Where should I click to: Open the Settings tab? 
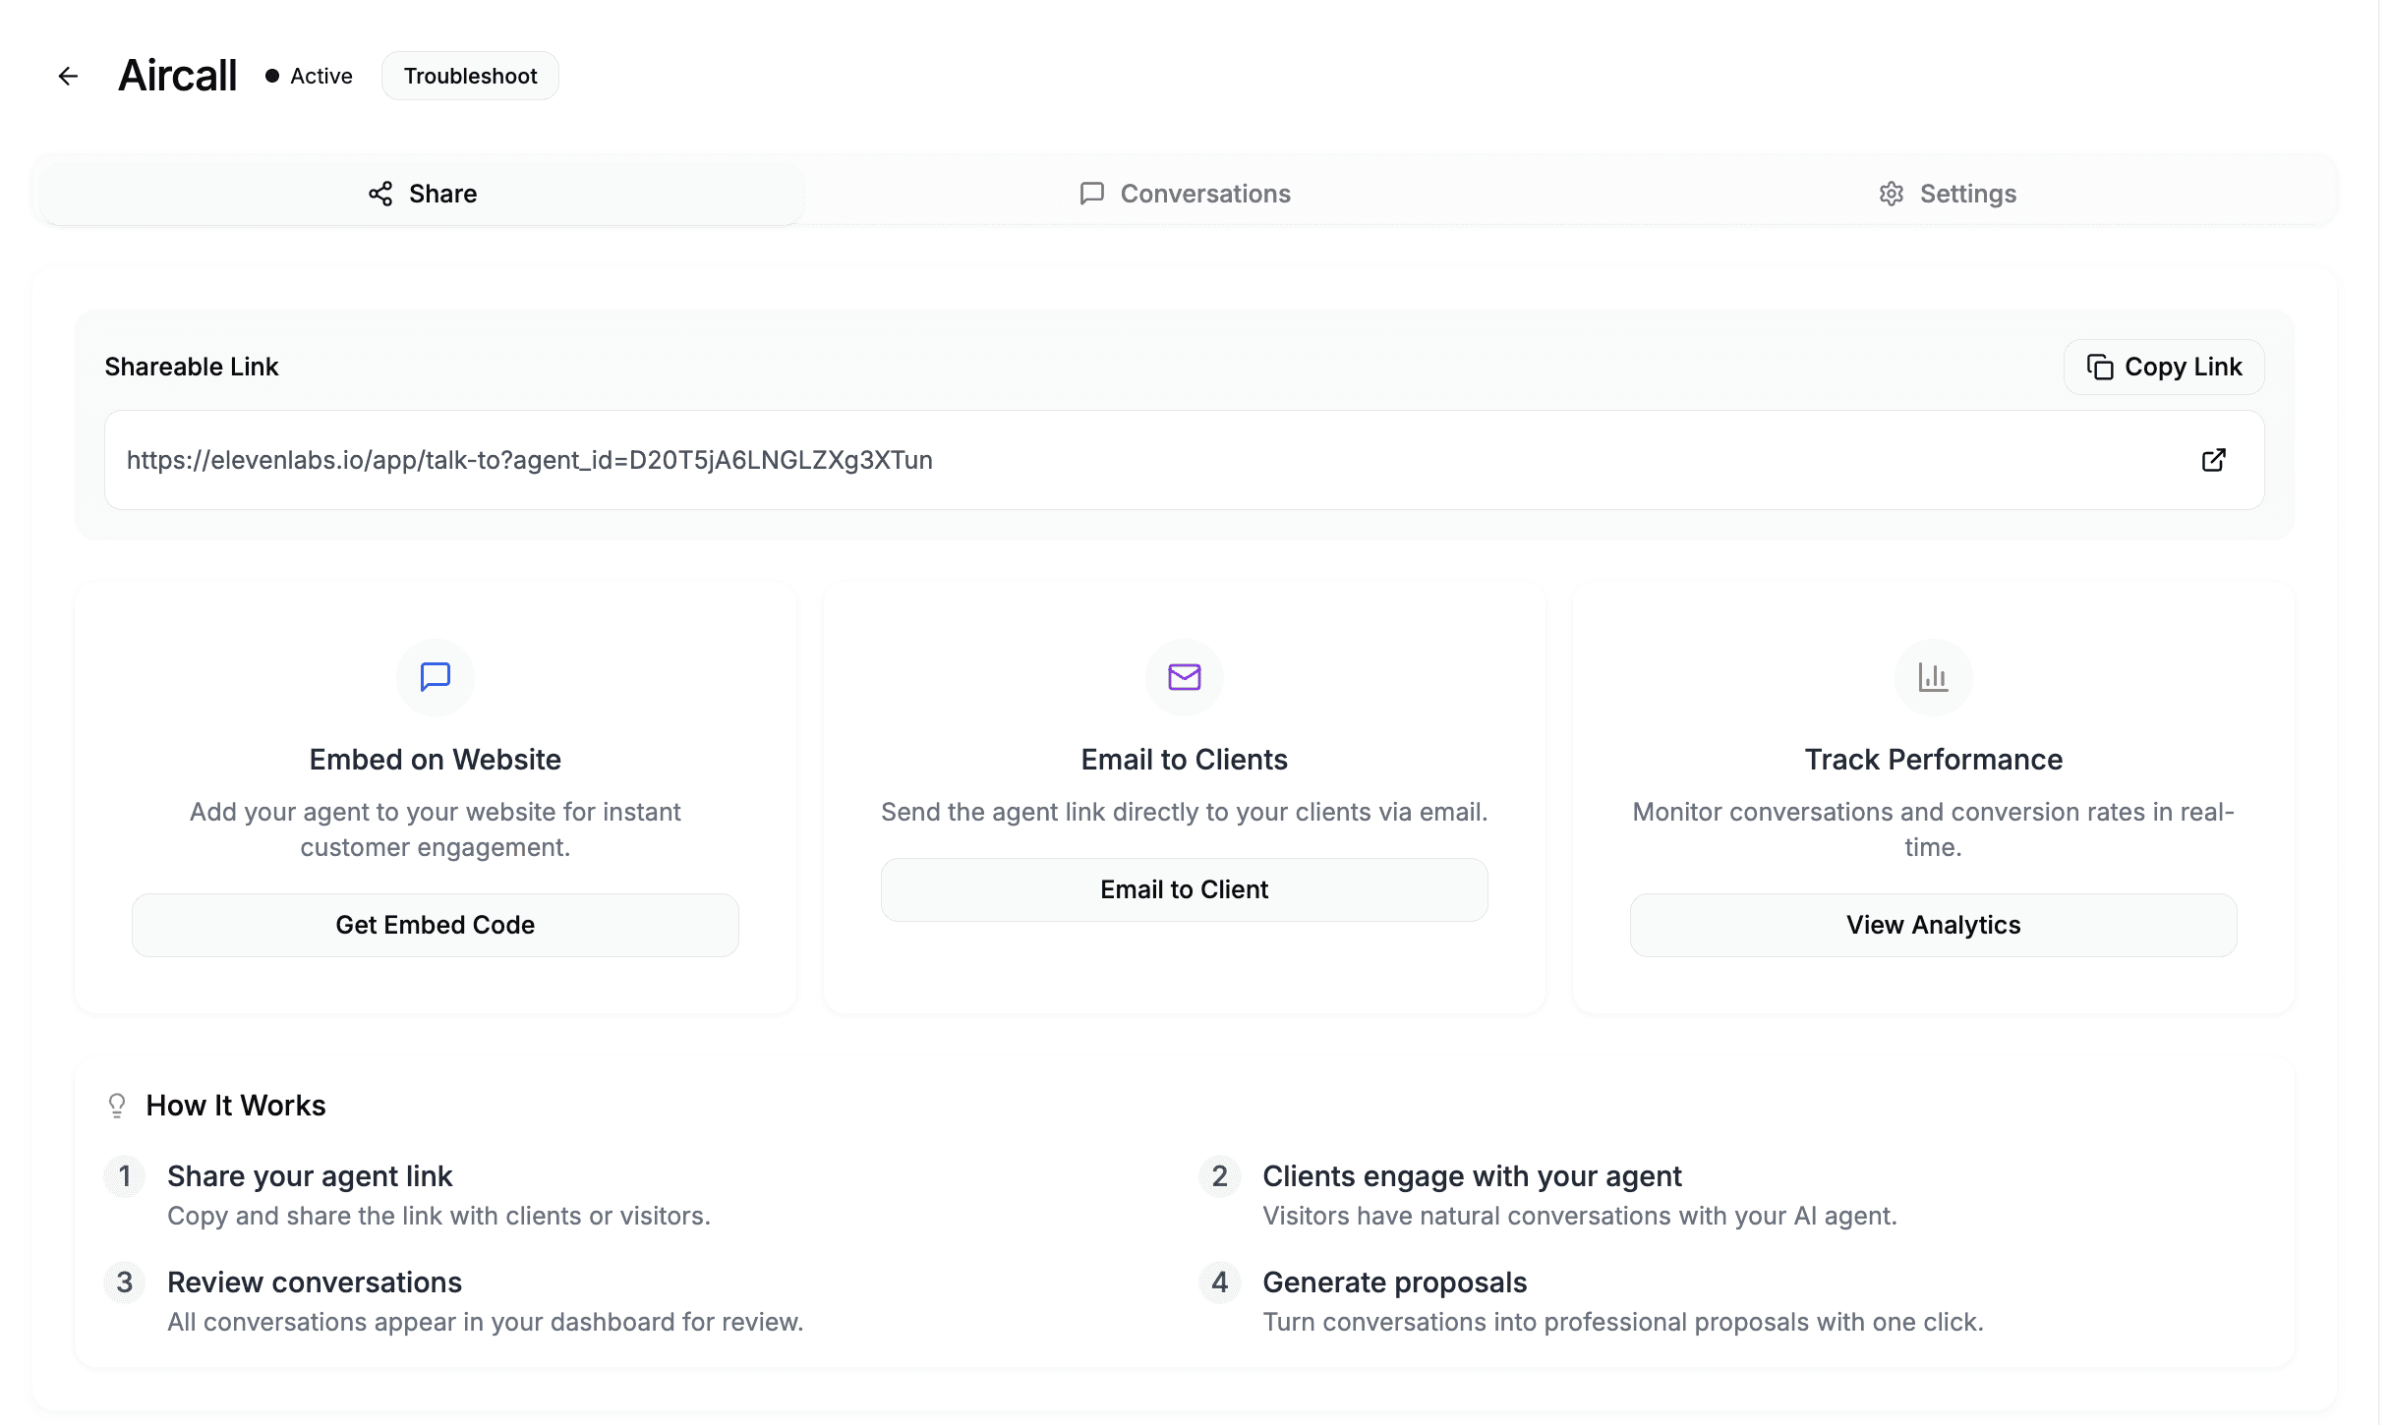[x=1947, y=194]
